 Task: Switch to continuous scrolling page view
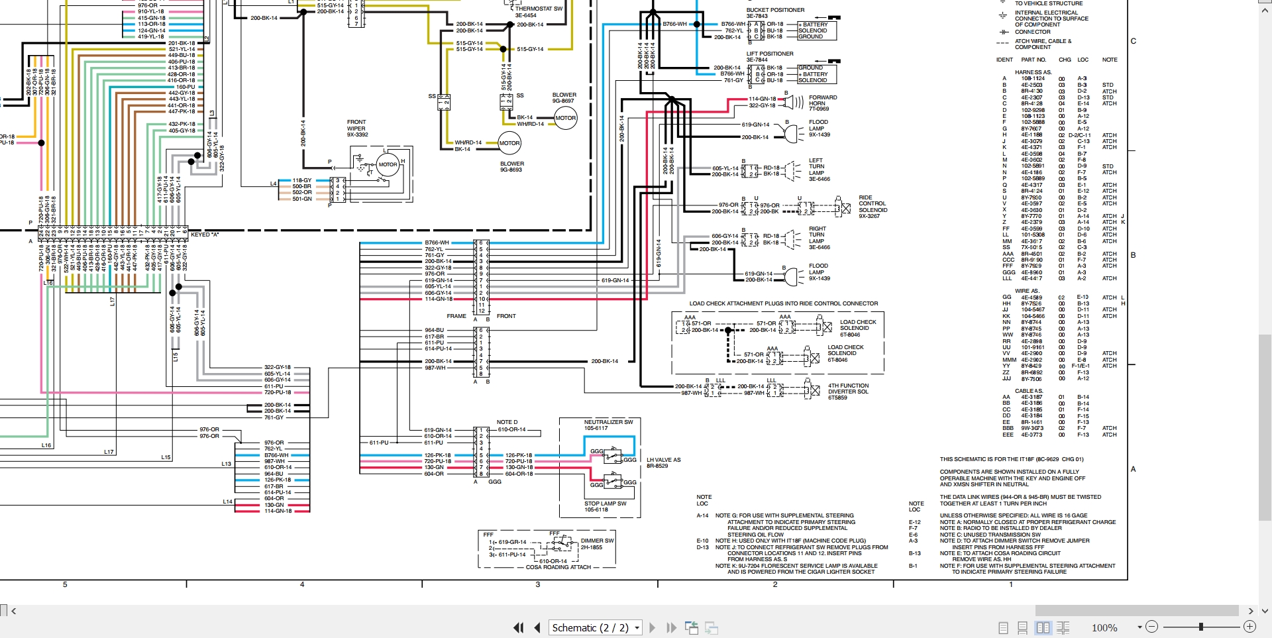1022,627
